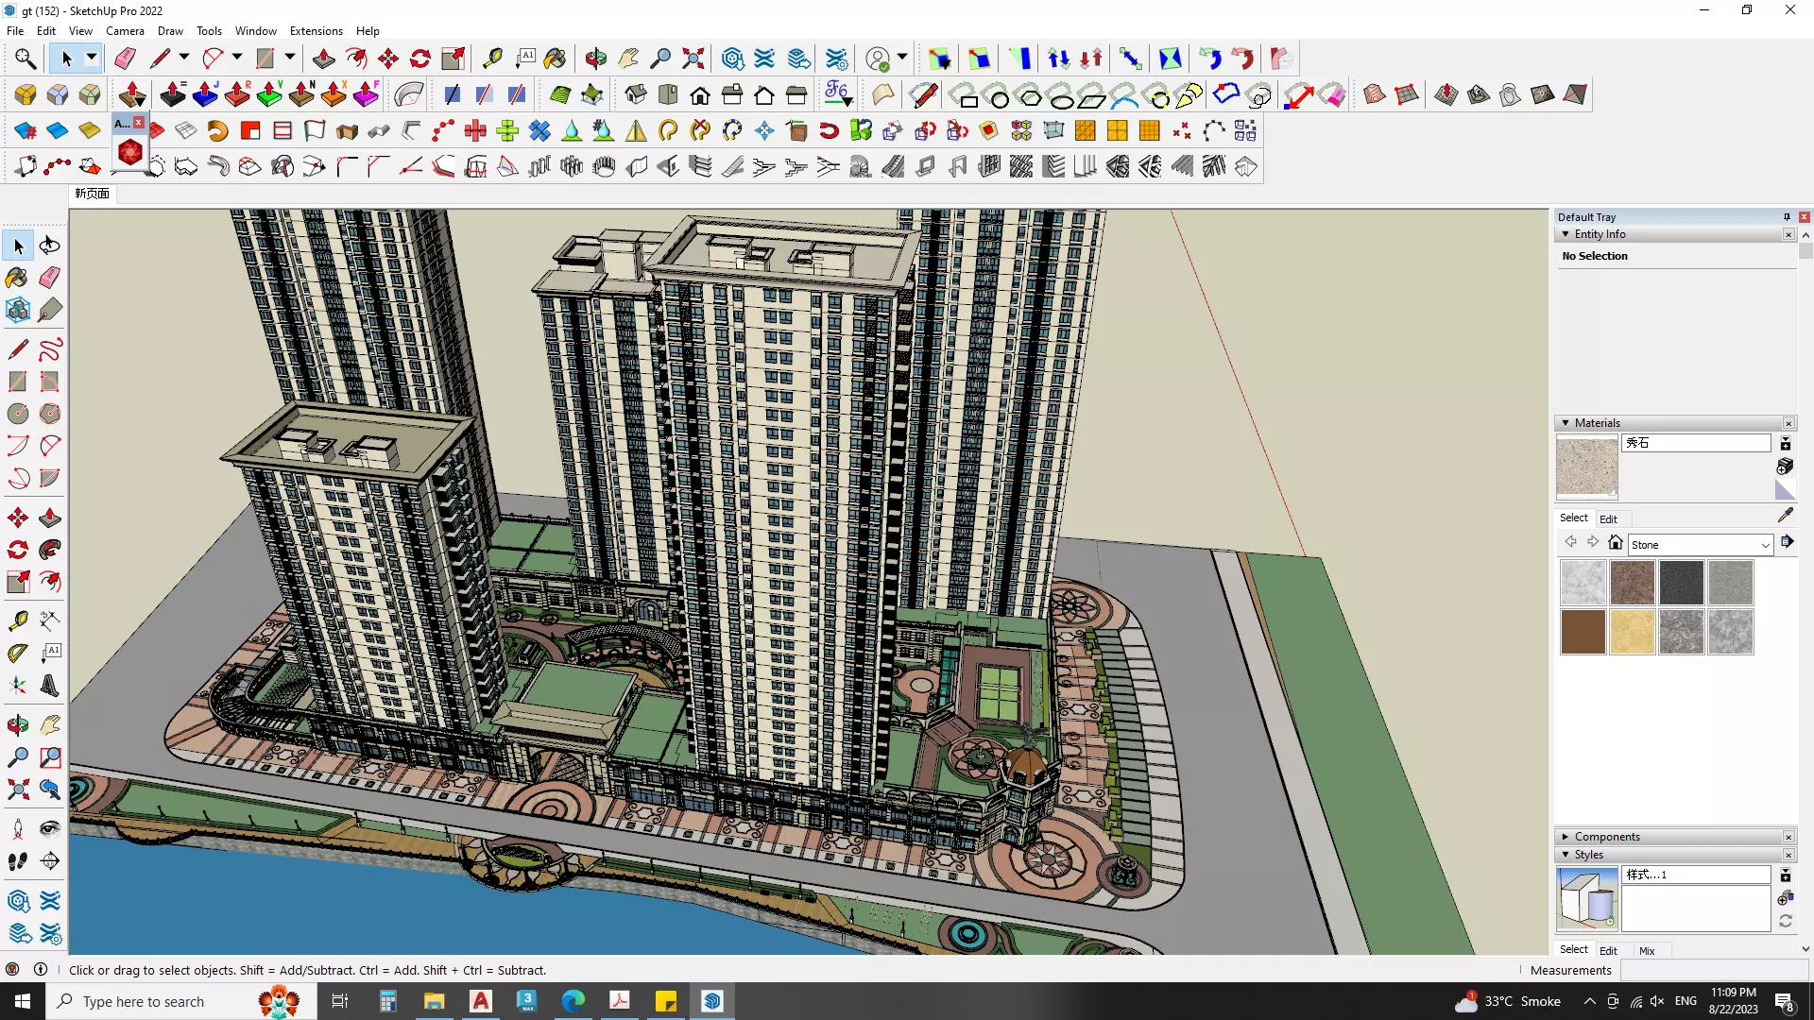
Task: Choose the Pie arc tool
Action: click(x=50, y=478)
